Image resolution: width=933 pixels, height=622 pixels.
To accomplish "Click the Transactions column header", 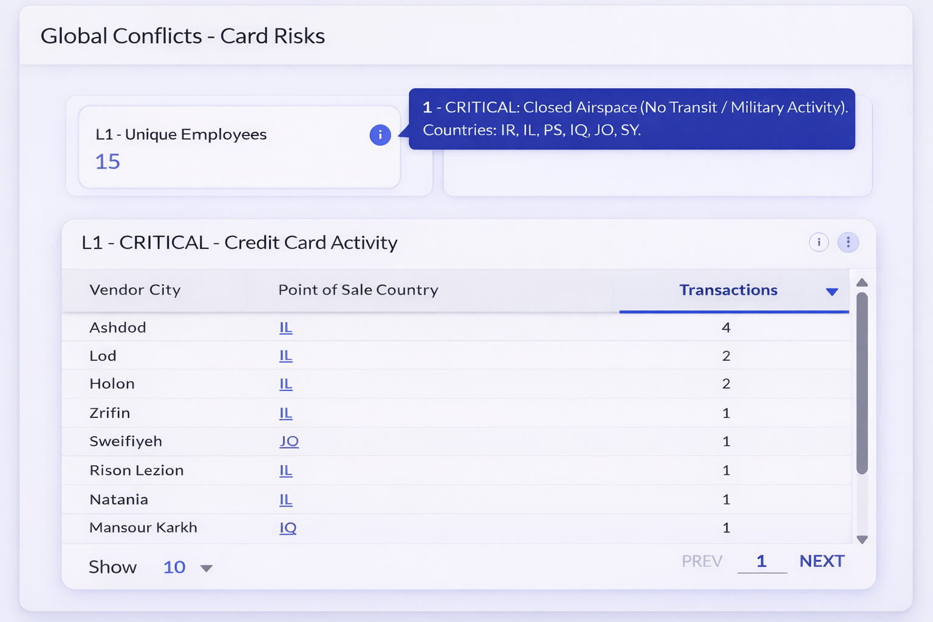I will (728, 290).
